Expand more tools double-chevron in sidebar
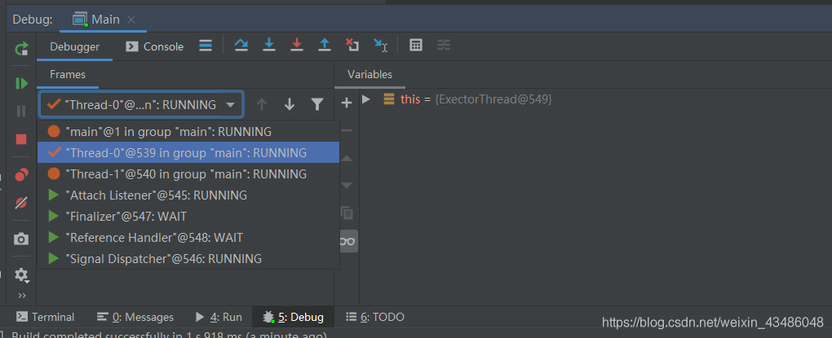 pyautogui.click(x=22, y=295)
